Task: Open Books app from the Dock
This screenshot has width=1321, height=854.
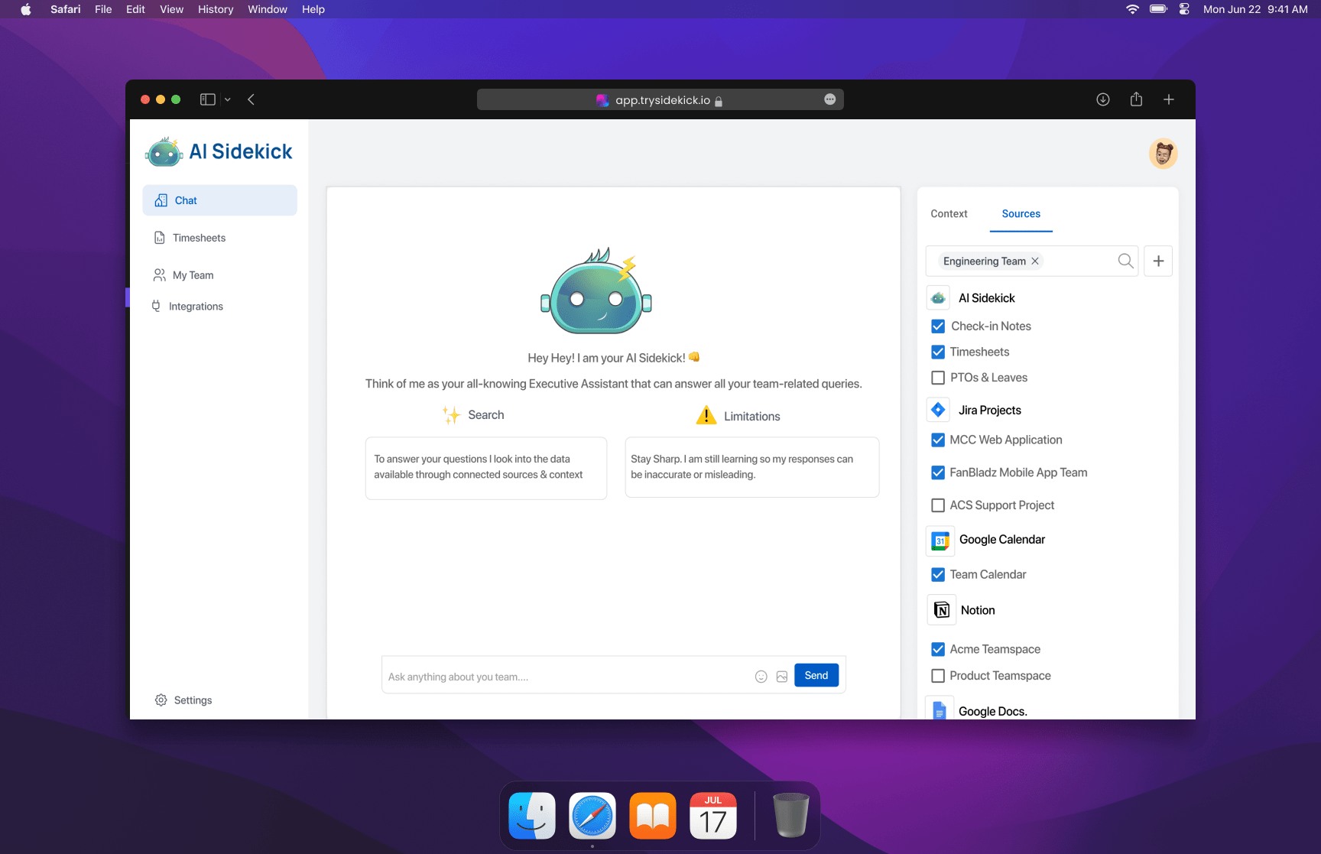Action: 653,816
